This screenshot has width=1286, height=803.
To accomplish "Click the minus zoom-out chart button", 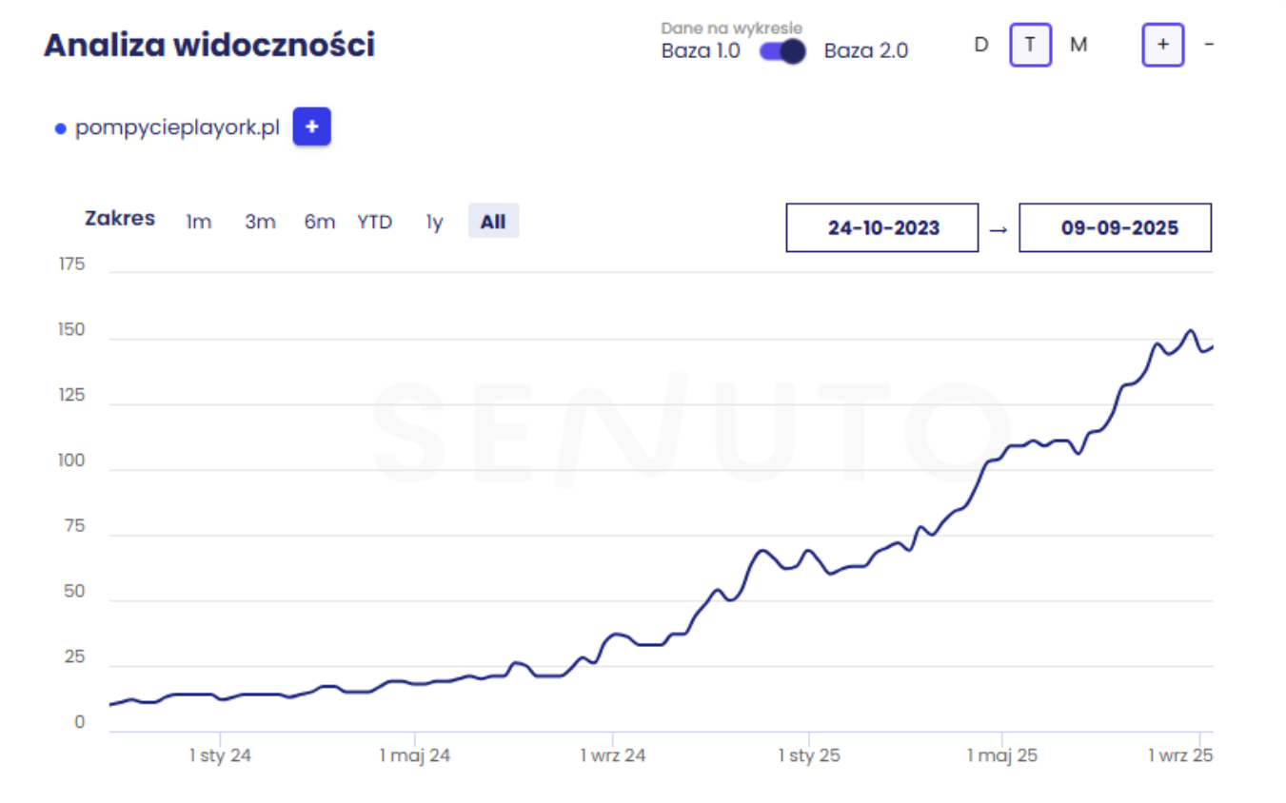I will [1209, 45].
